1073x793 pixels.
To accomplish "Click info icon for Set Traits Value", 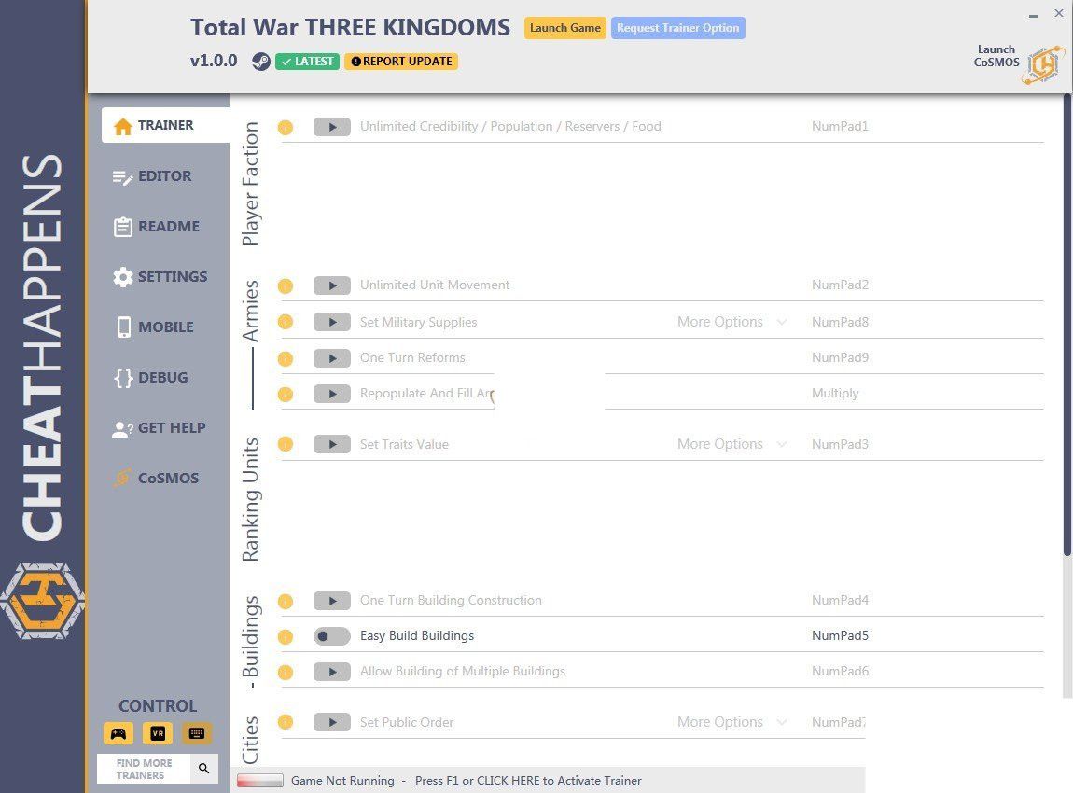I will (x=286, y=444).
